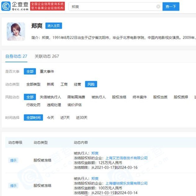Filter by 限制高消费

[76, 97]
